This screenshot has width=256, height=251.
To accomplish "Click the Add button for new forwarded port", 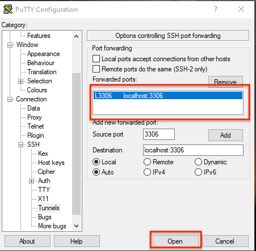I will click(225, 135).
